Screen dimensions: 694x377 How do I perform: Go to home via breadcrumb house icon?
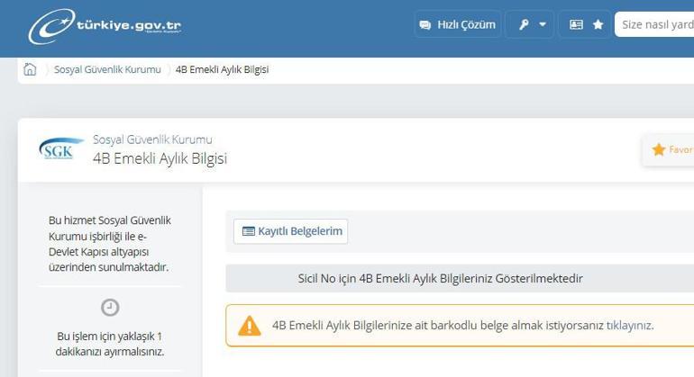pyautogui.click(x=30, y=69)
